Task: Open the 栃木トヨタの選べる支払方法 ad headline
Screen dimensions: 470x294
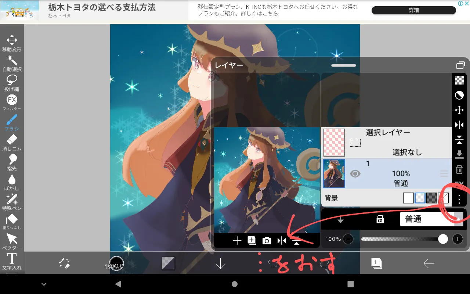Action: coord(102,7)
